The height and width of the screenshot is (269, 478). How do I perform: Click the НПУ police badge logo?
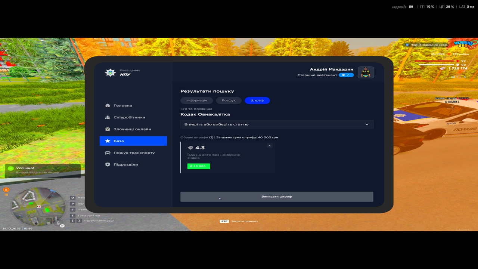coord(110,72)
